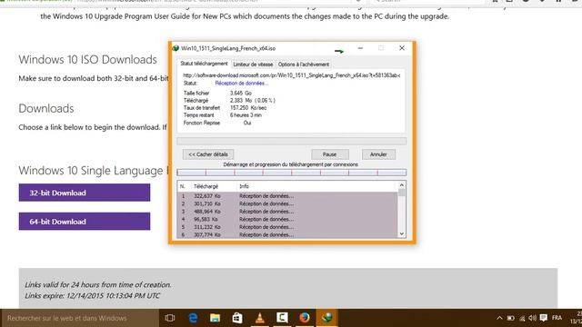
Task: Close the IDM download dialog
Action: tap(402, 48)
